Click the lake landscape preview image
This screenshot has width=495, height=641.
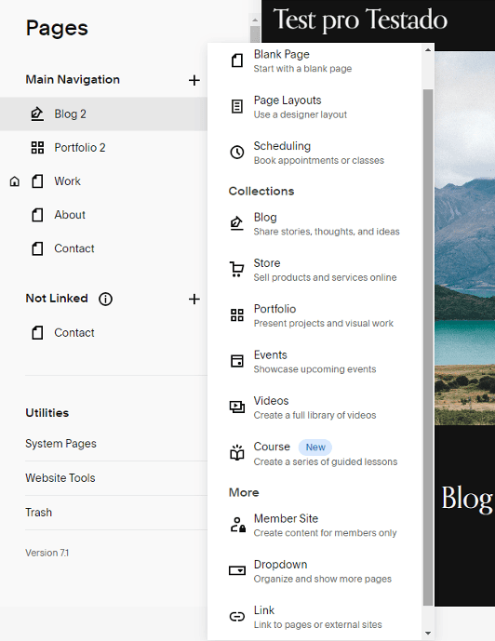pos(464,238)
